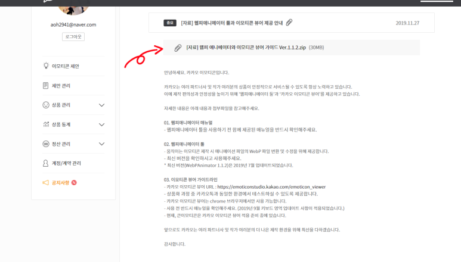This screenshot has width=461, height=262.
Task: Click the line about chrome 브라우저
Action: coord(225,201)
